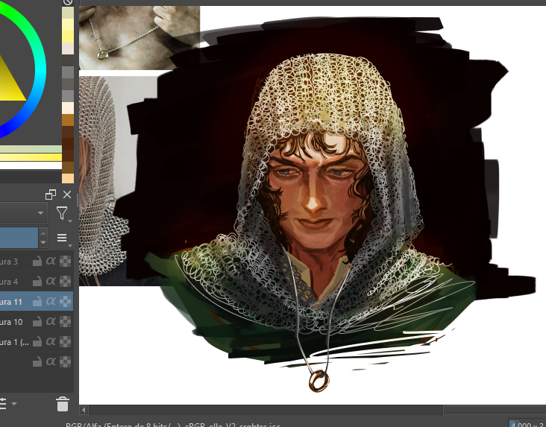Toggle lock on layer 'ura 1 (...'
The height and width of the screenshot is (427, 546).
click(37, 342)
